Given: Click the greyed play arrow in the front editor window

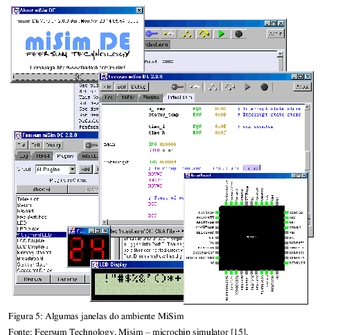Looking at the screenshot, I should coord(247,87).
